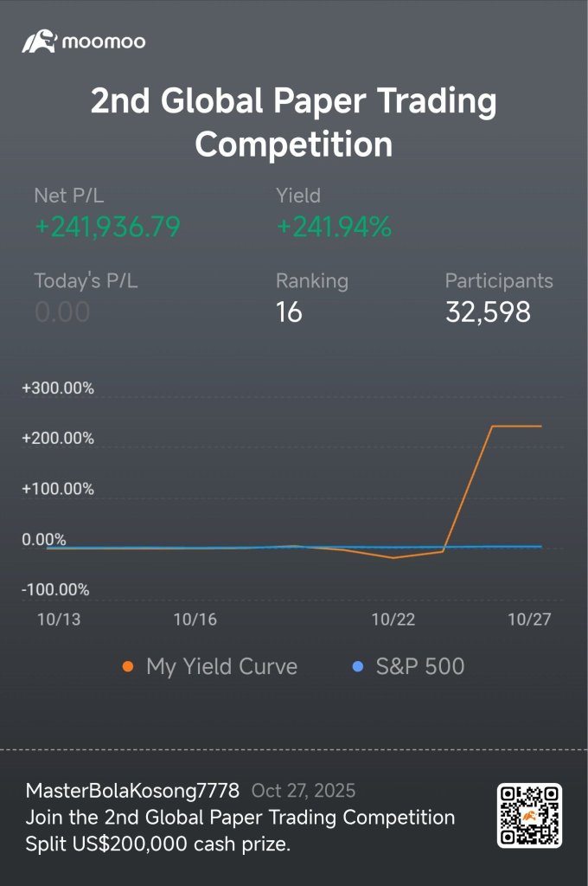Tap the QR code image

(529, 815)
